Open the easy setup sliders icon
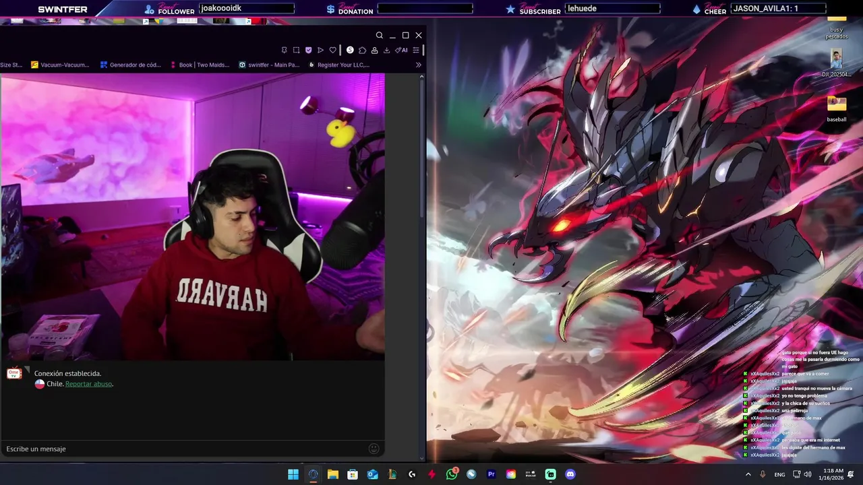 pyautogui.click(x=416, y=50)
